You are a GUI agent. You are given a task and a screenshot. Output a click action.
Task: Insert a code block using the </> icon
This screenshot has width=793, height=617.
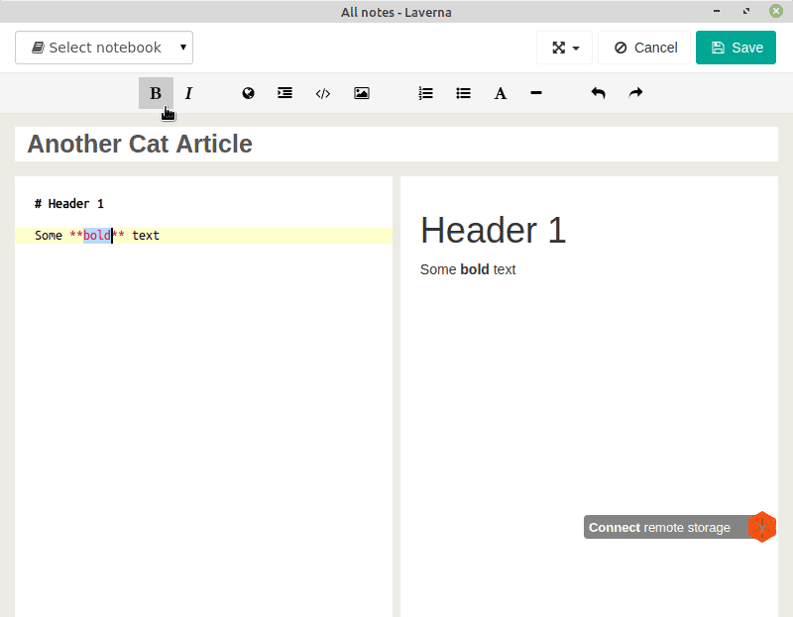tap(323, 93)
